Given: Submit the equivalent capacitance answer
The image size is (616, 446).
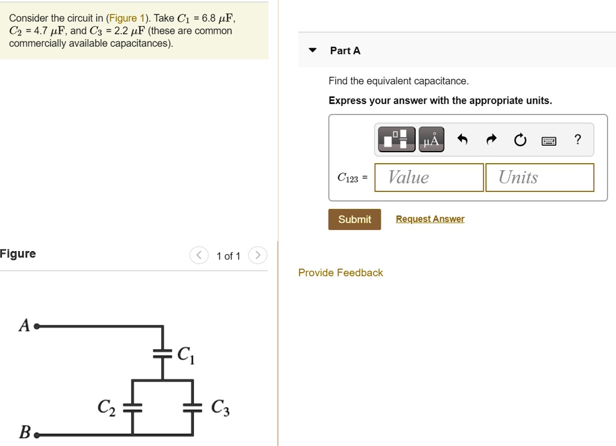Looking at the screenshot, I should click(x=354, y=219).
